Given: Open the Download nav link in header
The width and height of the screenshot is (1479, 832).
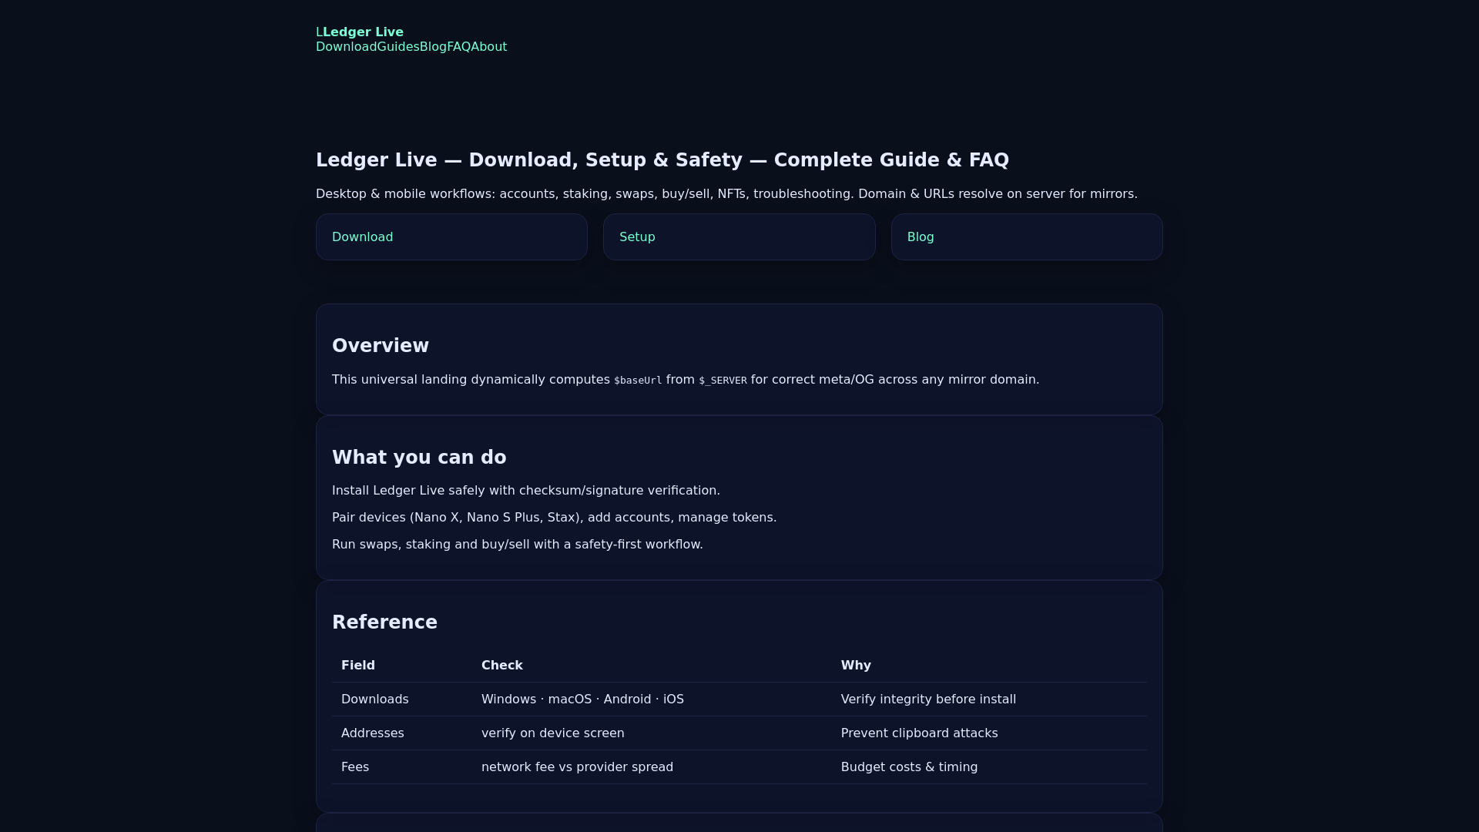Looking at the screenshot, I should point(347,46).
